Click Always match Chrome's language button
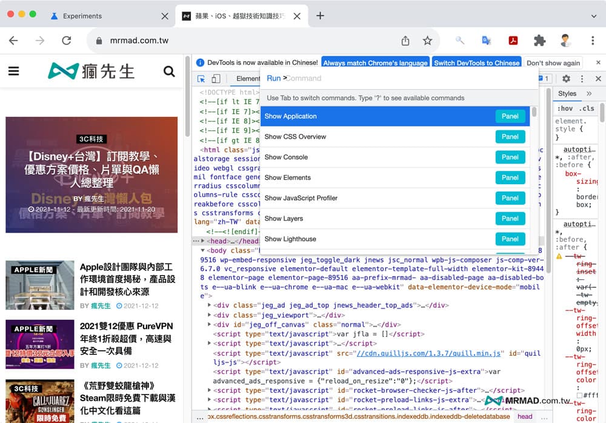Image resolution: width=606 pixels, height=423 pixels. point(375,62)
